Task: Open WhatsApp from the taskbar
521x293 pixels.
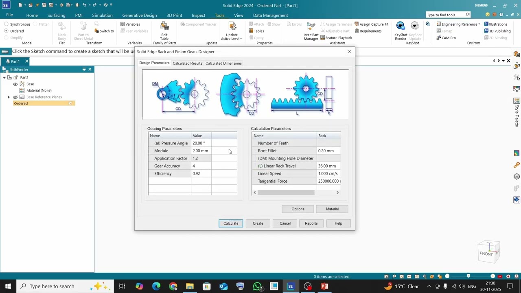Action: (x=257, y=286)
